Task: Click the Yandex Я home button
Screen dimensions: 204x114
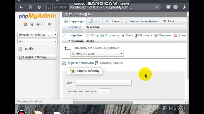Action: click(30, 7)
